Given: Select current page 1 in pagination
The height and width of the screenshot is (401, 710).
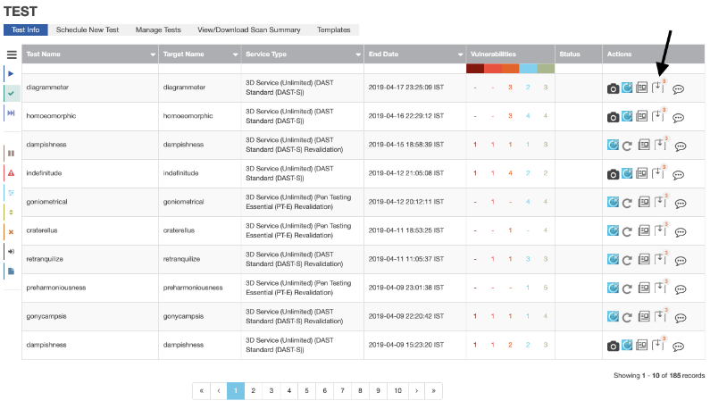Looking at the screenshot, I should pos(236,390).
